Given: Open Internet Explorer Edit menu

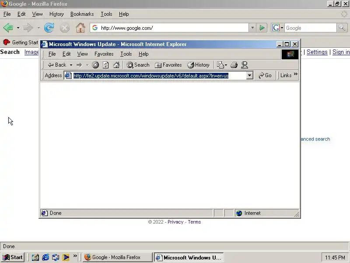Looking at the screenshot, I should (66, 54).
